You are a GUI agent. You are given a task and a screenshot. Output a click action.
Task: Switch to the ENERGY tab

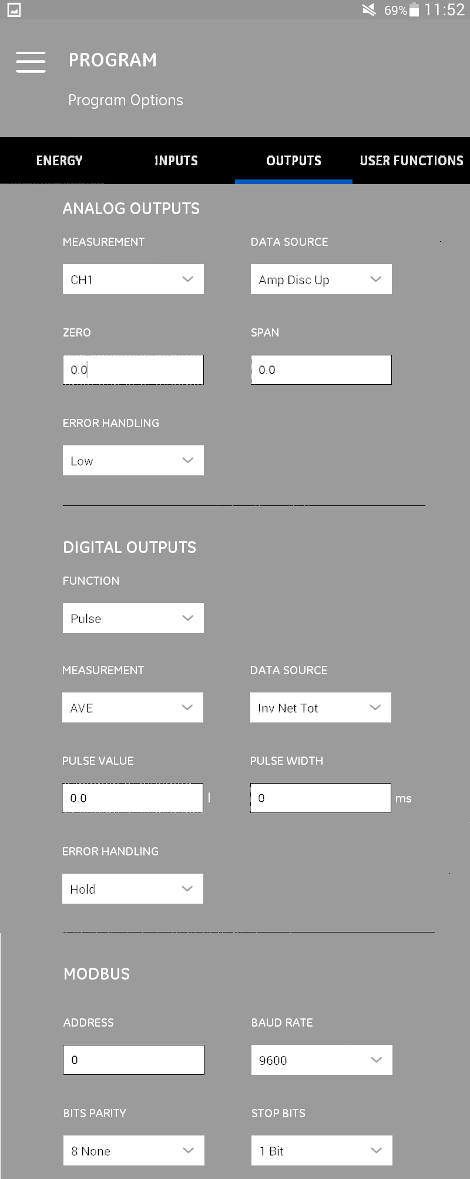pyautogui.click(x=59, y=161)
